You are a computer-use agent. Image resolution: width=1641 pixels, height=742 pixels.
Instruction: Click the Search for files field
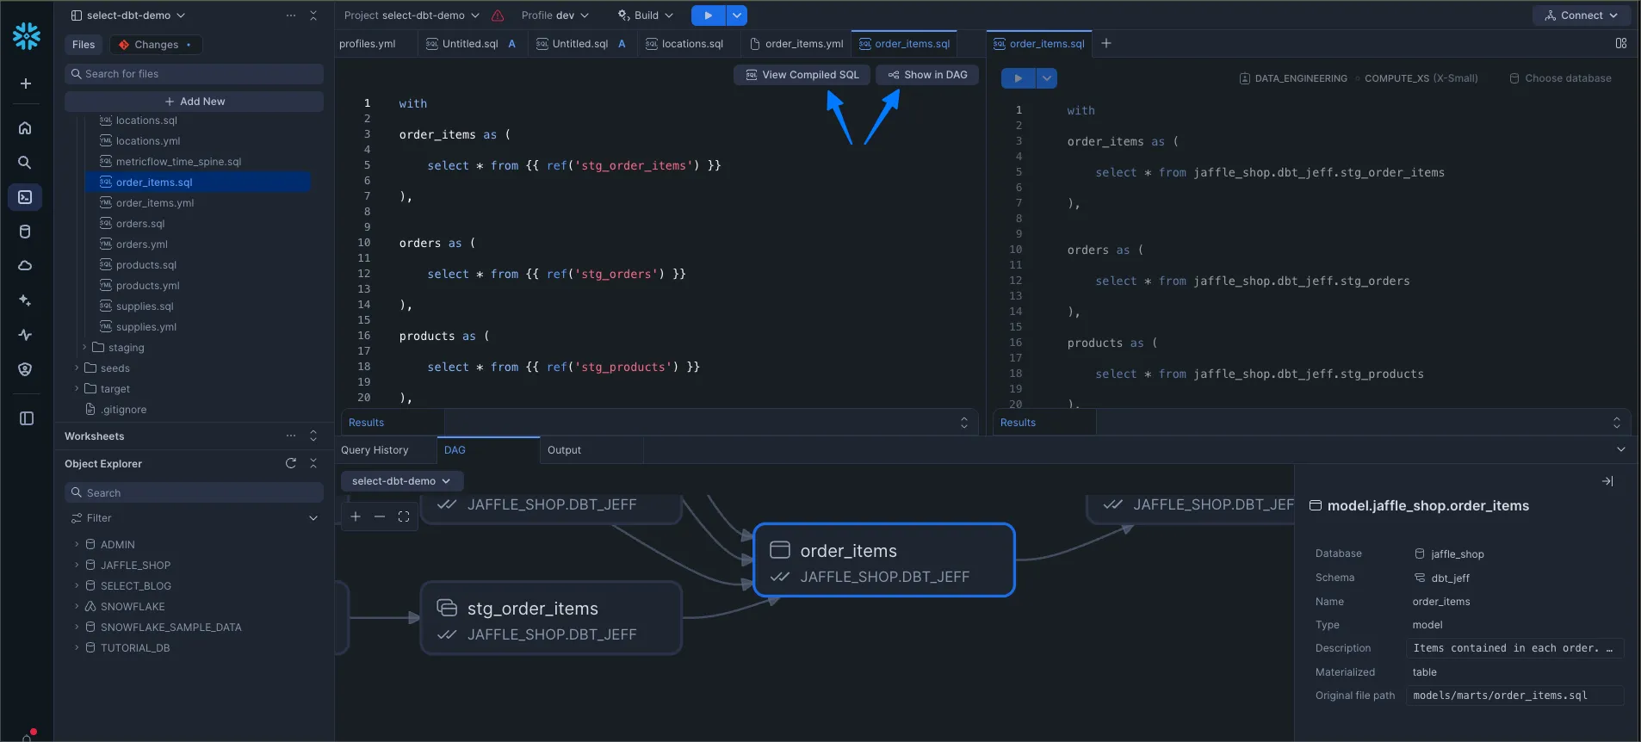coord(195,74)
